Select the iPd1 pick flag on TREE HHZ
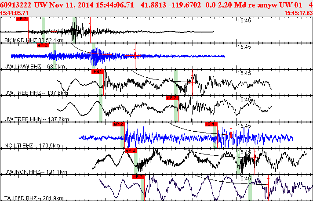 click(x=98, y=72)
